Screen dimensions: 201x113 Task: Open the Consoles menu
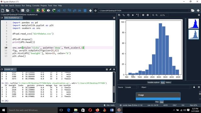pyautogui.click(x=36, y=6)
